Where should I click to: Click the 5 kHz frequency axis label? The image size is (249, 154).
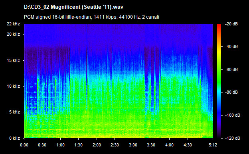coord(14,112)
